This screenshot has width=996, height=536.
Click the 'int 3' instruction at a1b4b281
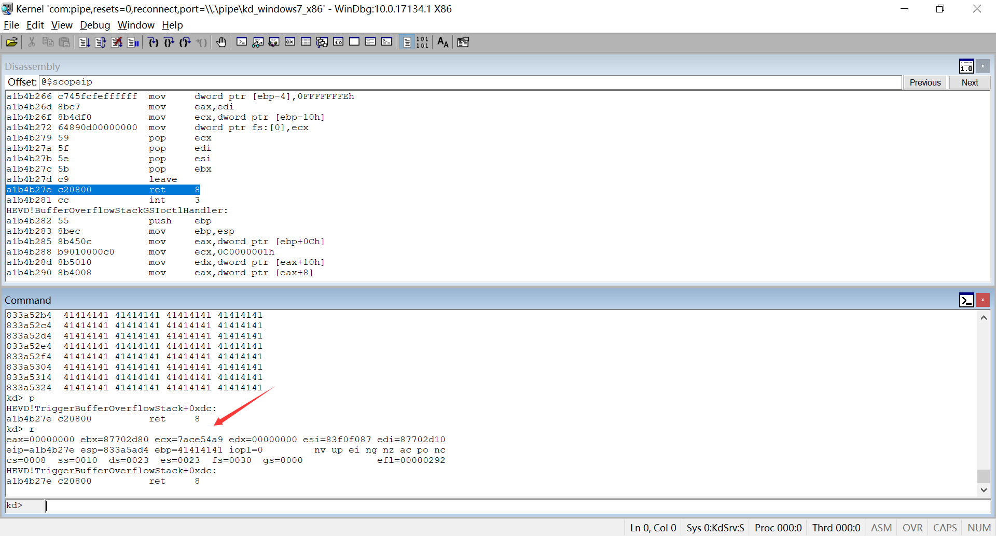[x=103, y=200]
